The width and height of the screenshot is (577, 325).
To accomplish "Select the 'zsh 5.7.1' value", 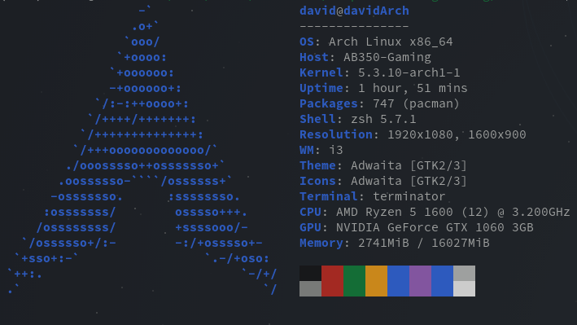I will click(x=383, y=119).
